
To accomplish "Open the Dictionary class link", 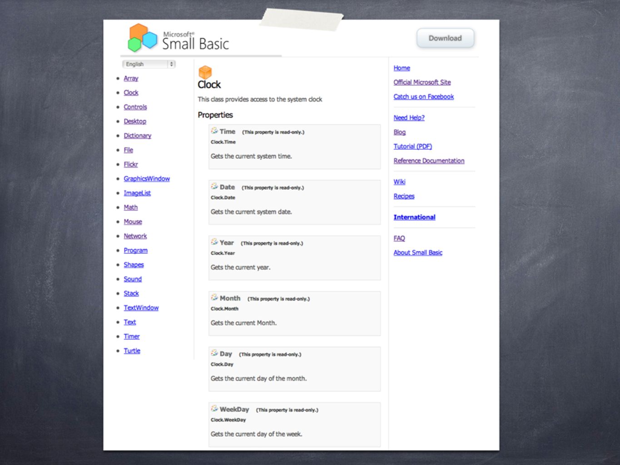I will (x=137, y=136).
